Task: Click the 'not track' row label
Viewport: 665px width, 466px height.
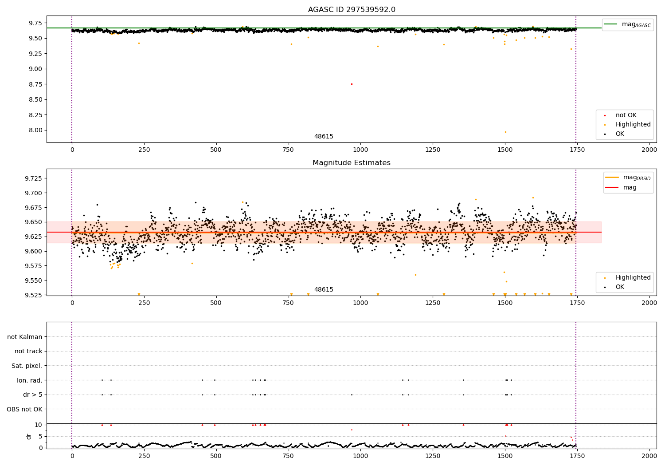Action: 28,351
